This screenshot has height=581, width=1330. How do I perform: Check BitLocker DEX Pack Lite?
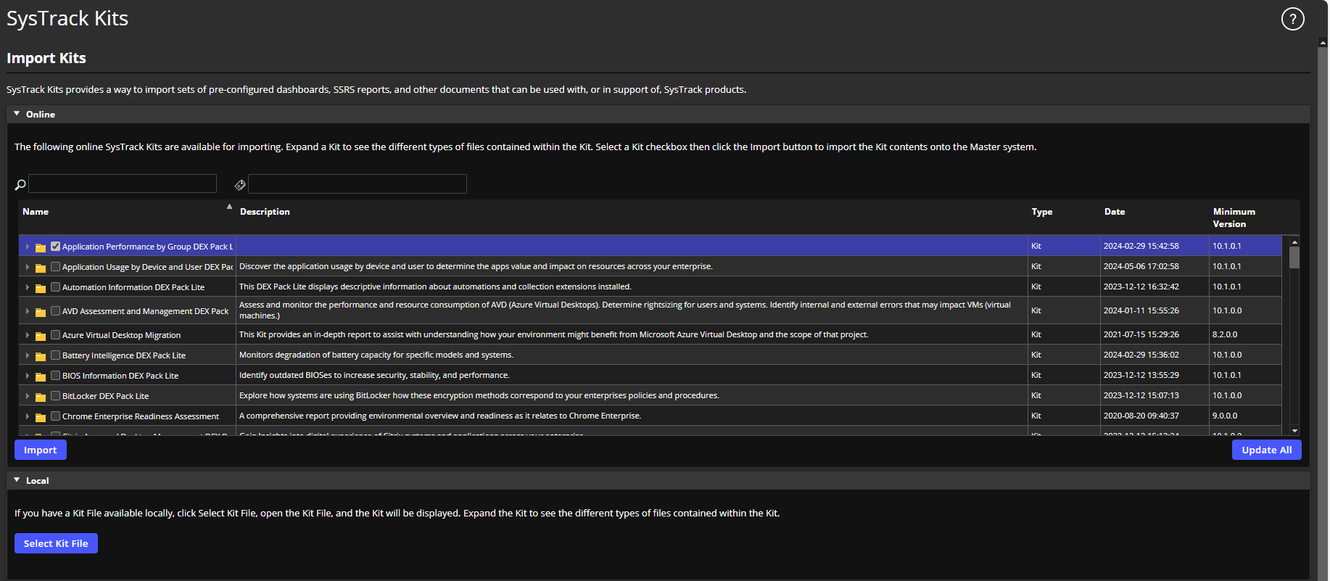(55, 396)
